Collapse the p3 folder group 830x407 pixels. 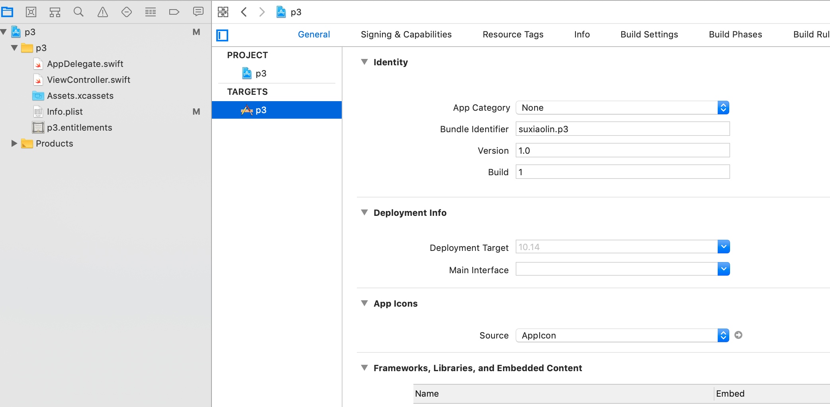[14, 48]
